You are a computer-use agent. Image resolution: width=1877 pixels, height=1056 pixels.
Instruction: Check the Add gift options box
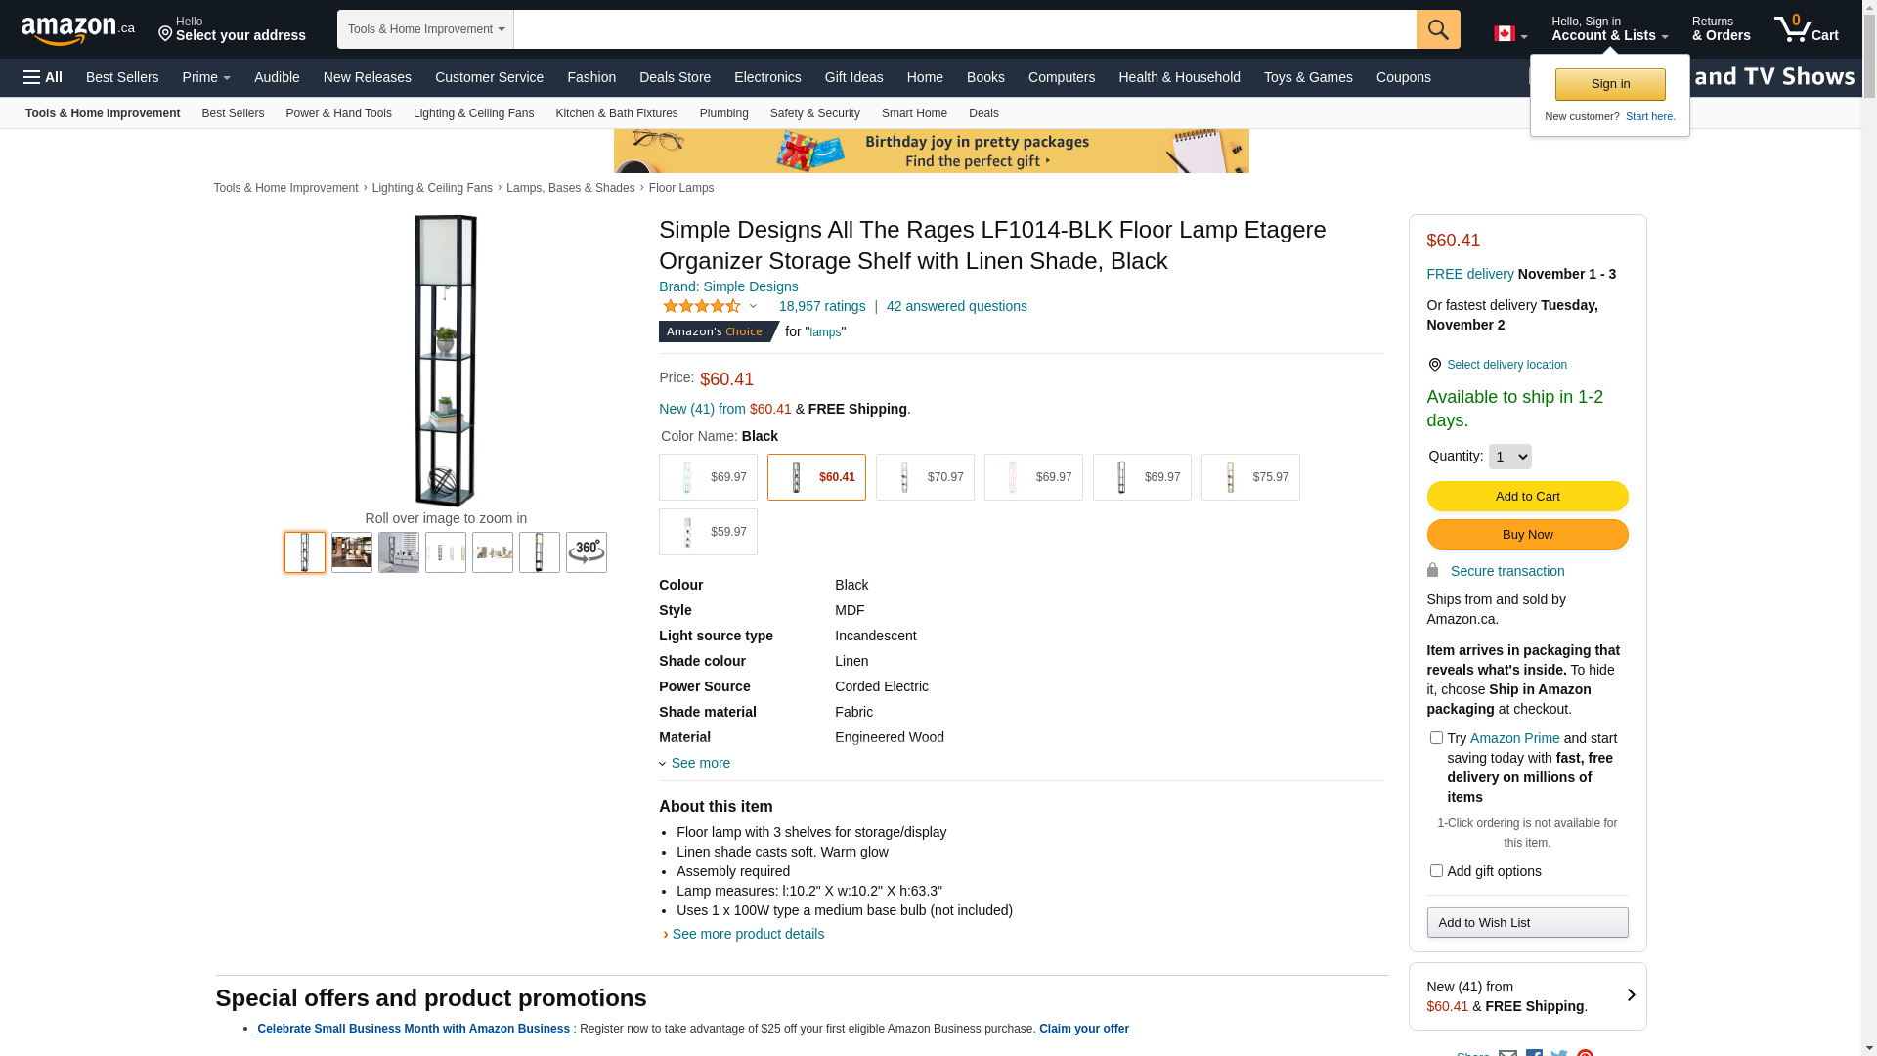click(x=1436, y=870)
